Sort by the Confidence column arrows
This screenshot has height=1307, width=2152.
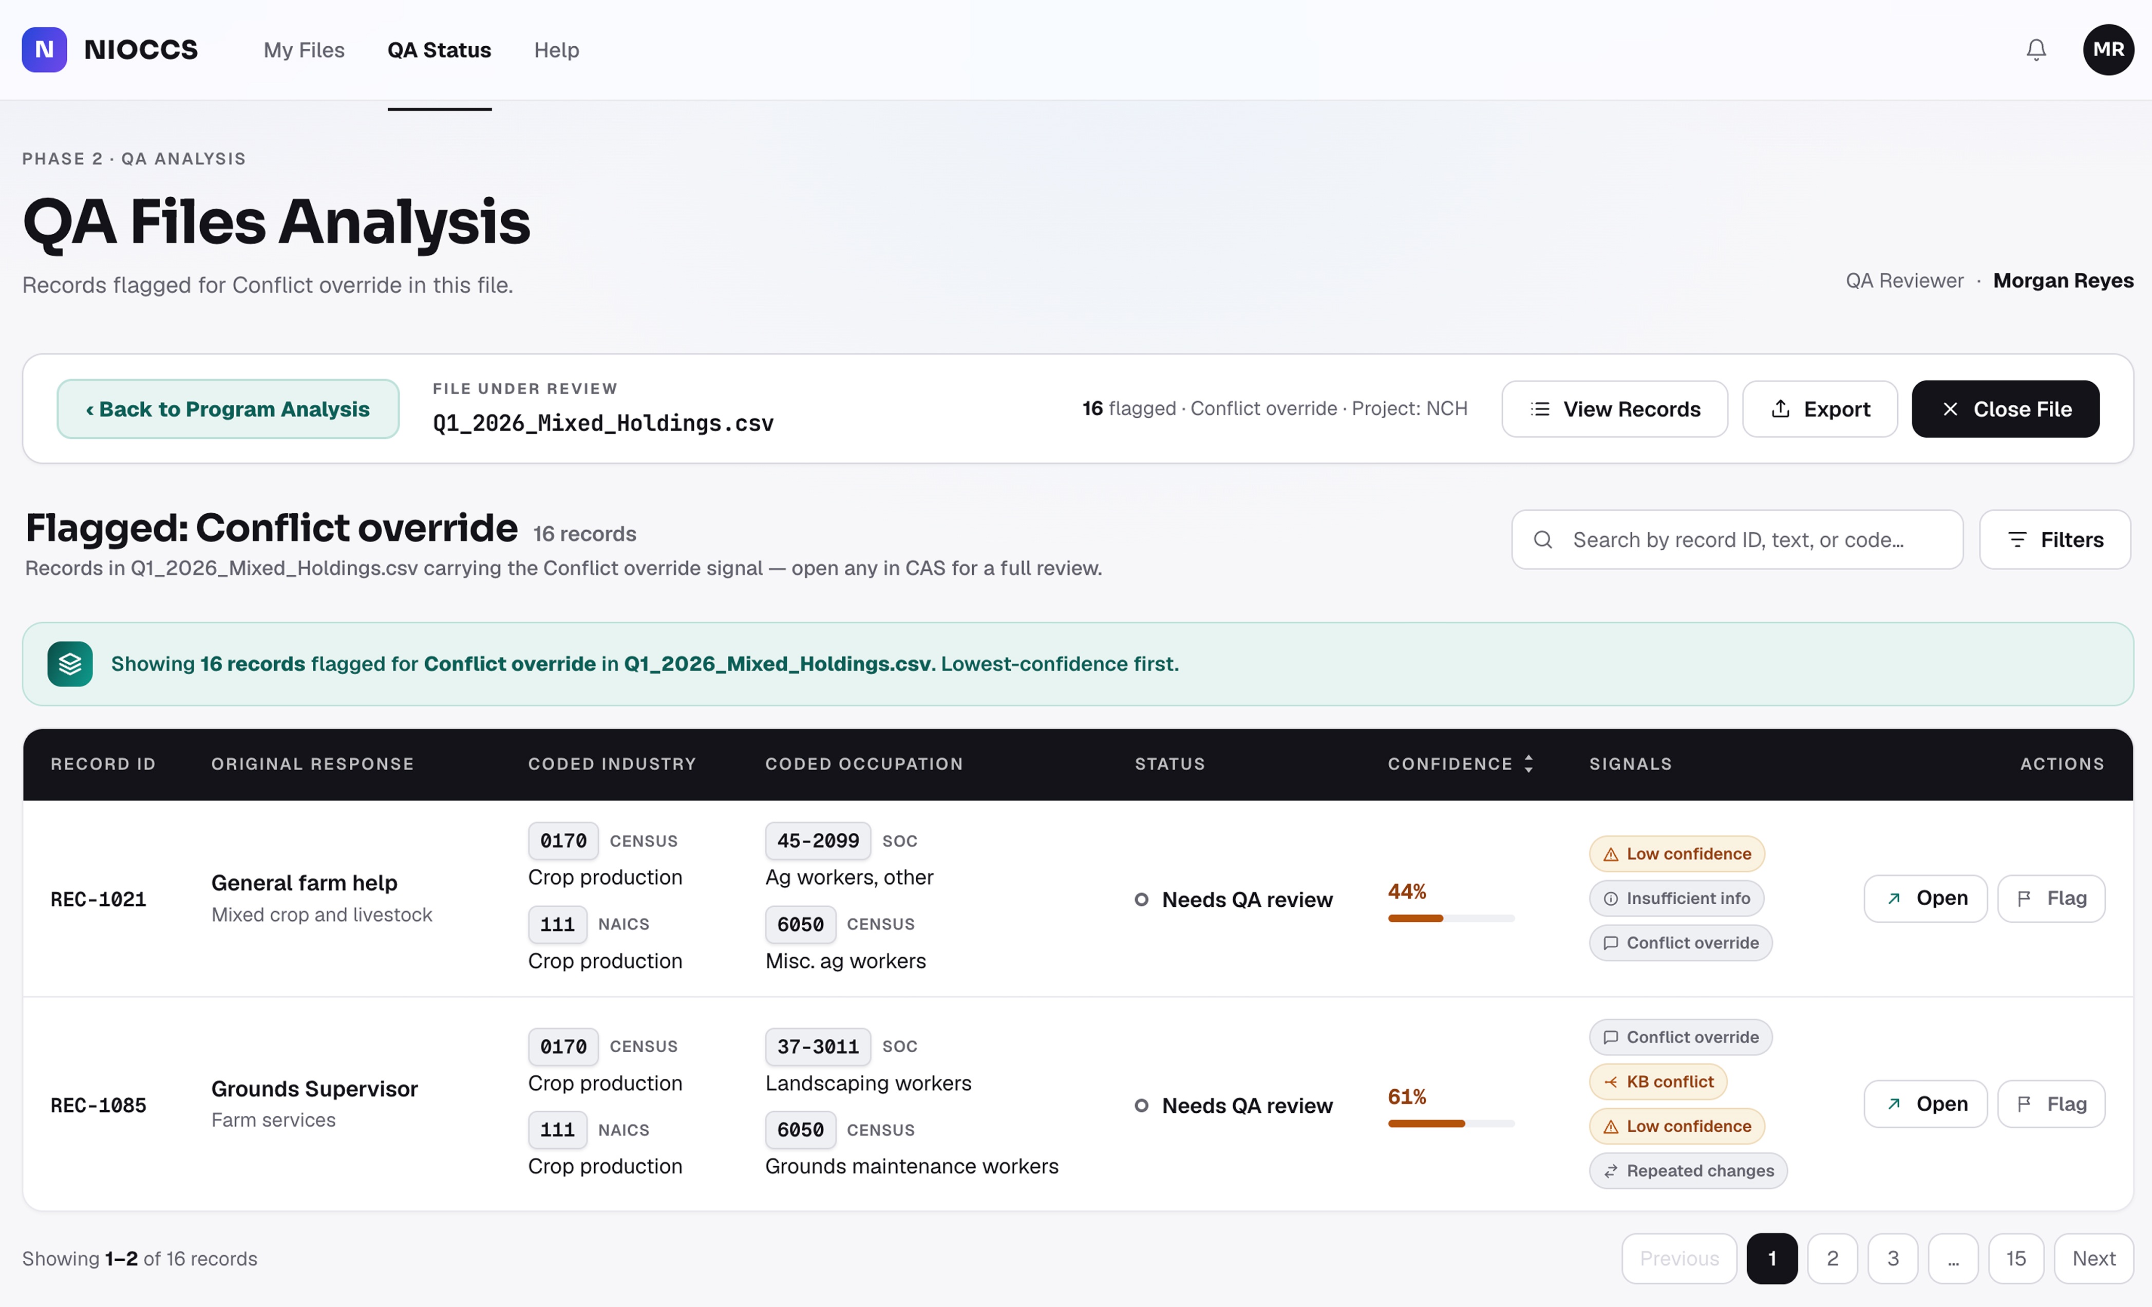coord(1527,763)
